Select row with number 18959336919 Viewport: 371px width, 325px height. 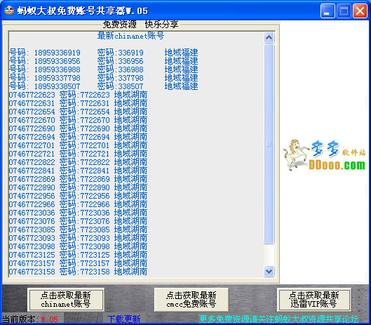[103, 53]
